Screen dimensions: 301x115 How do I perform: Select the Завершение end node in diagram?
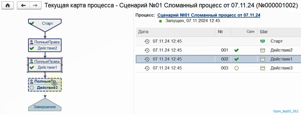click(x=45, y=105)
